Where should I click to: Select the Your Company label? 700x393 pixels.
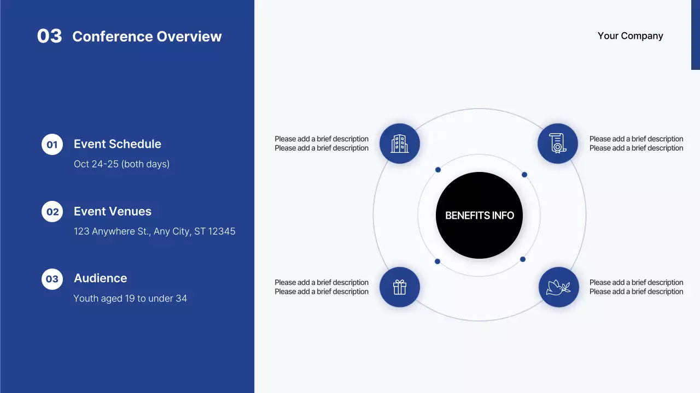[x=630, y=36]
